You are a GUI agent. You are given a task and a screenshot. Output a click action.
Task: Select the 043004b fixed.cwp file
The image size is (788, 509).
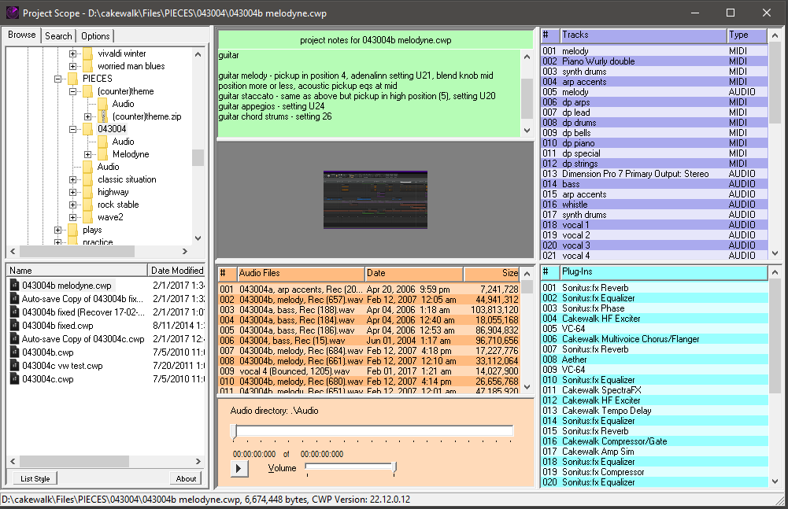[x=57, y=326]
